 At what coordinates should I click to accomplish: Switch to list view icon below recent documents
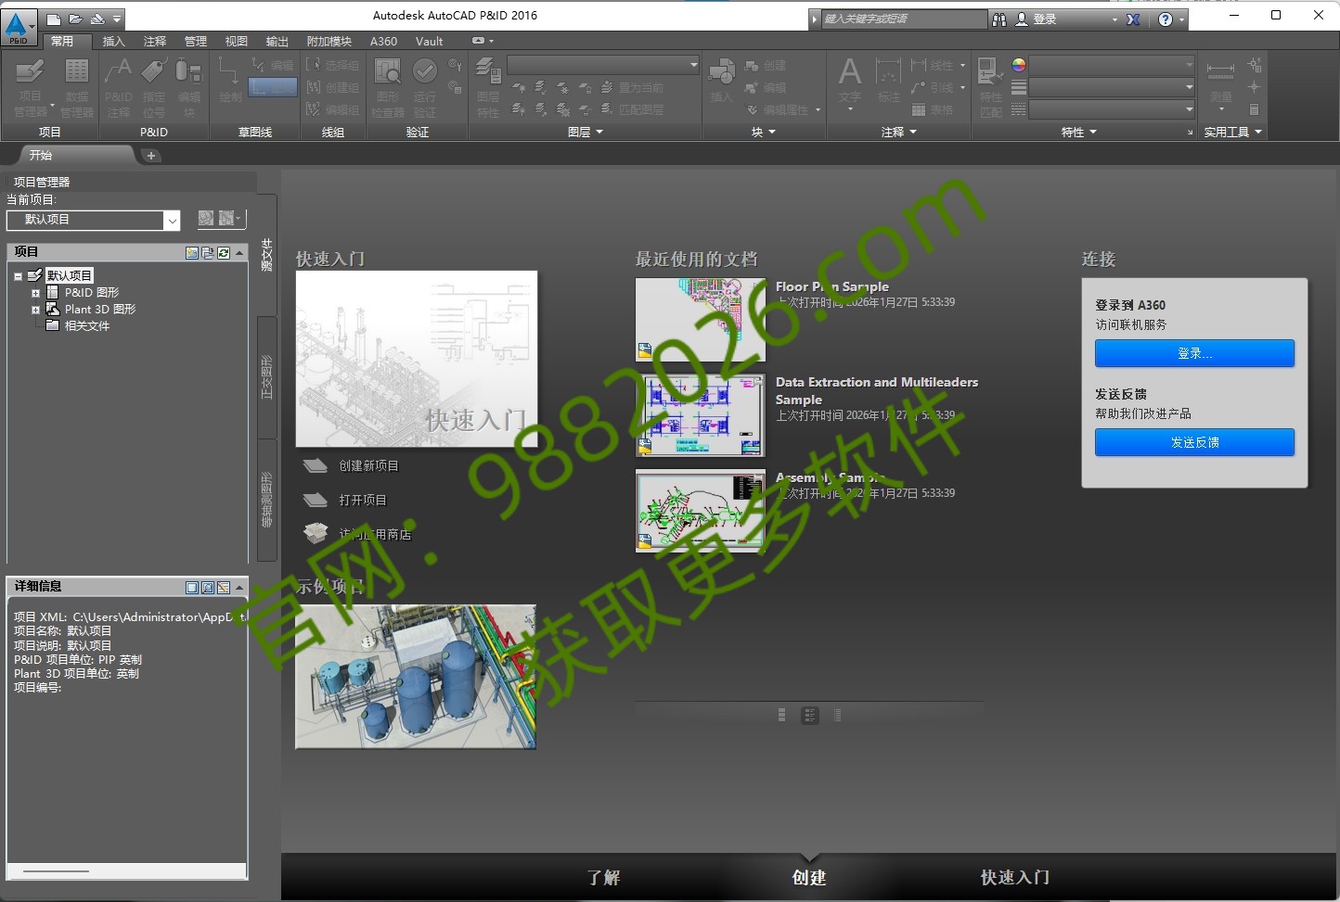tap(781, 715)
